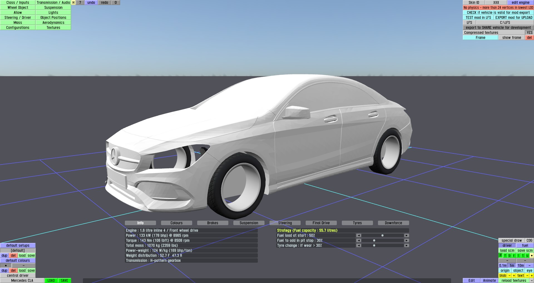Viewport: 534px width, 283px height.
Task: Click EXPORT mod for UPLOAD
Action: [x=514, y=18]
